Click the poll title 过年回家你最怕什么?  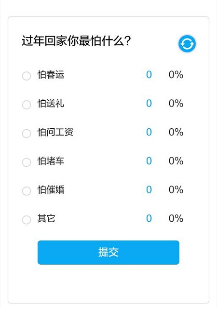click(x=76, y=41)
